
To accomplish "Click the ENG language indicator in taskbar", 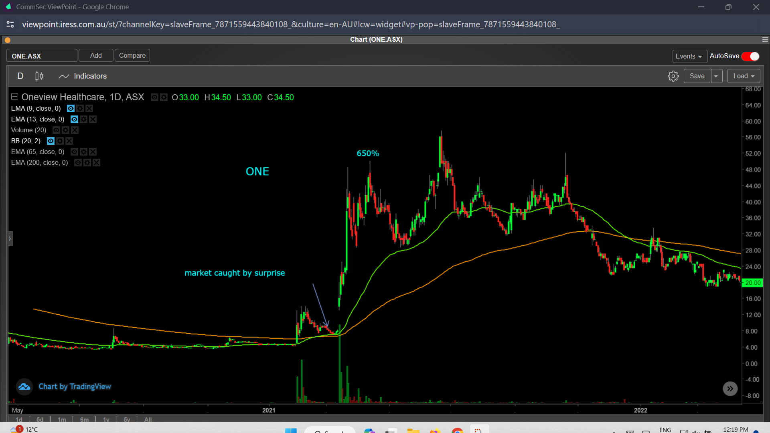I will (x=665, y=430).
